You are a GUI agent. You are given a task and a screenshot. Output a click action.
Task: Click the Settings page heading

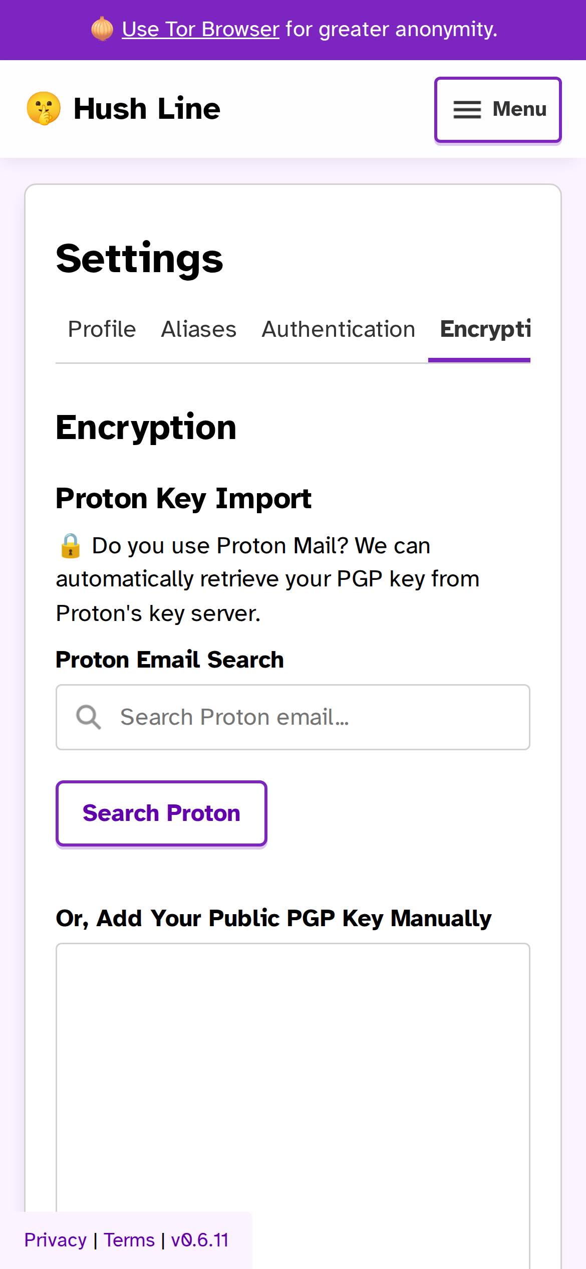tap(139, 259)
